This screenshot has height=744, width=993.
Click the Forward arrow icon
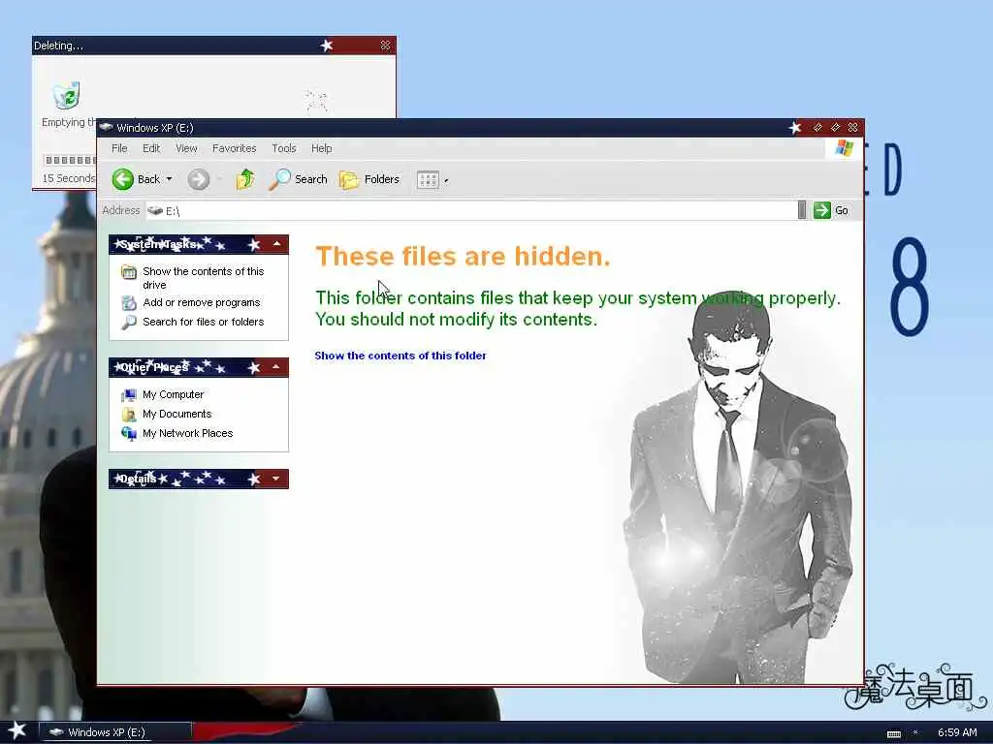198,179
